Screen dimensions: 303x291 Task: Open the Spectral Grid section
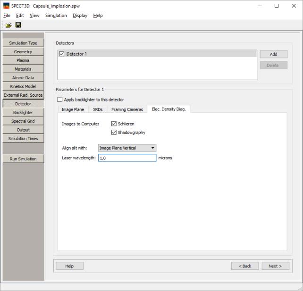coord(23,121)
